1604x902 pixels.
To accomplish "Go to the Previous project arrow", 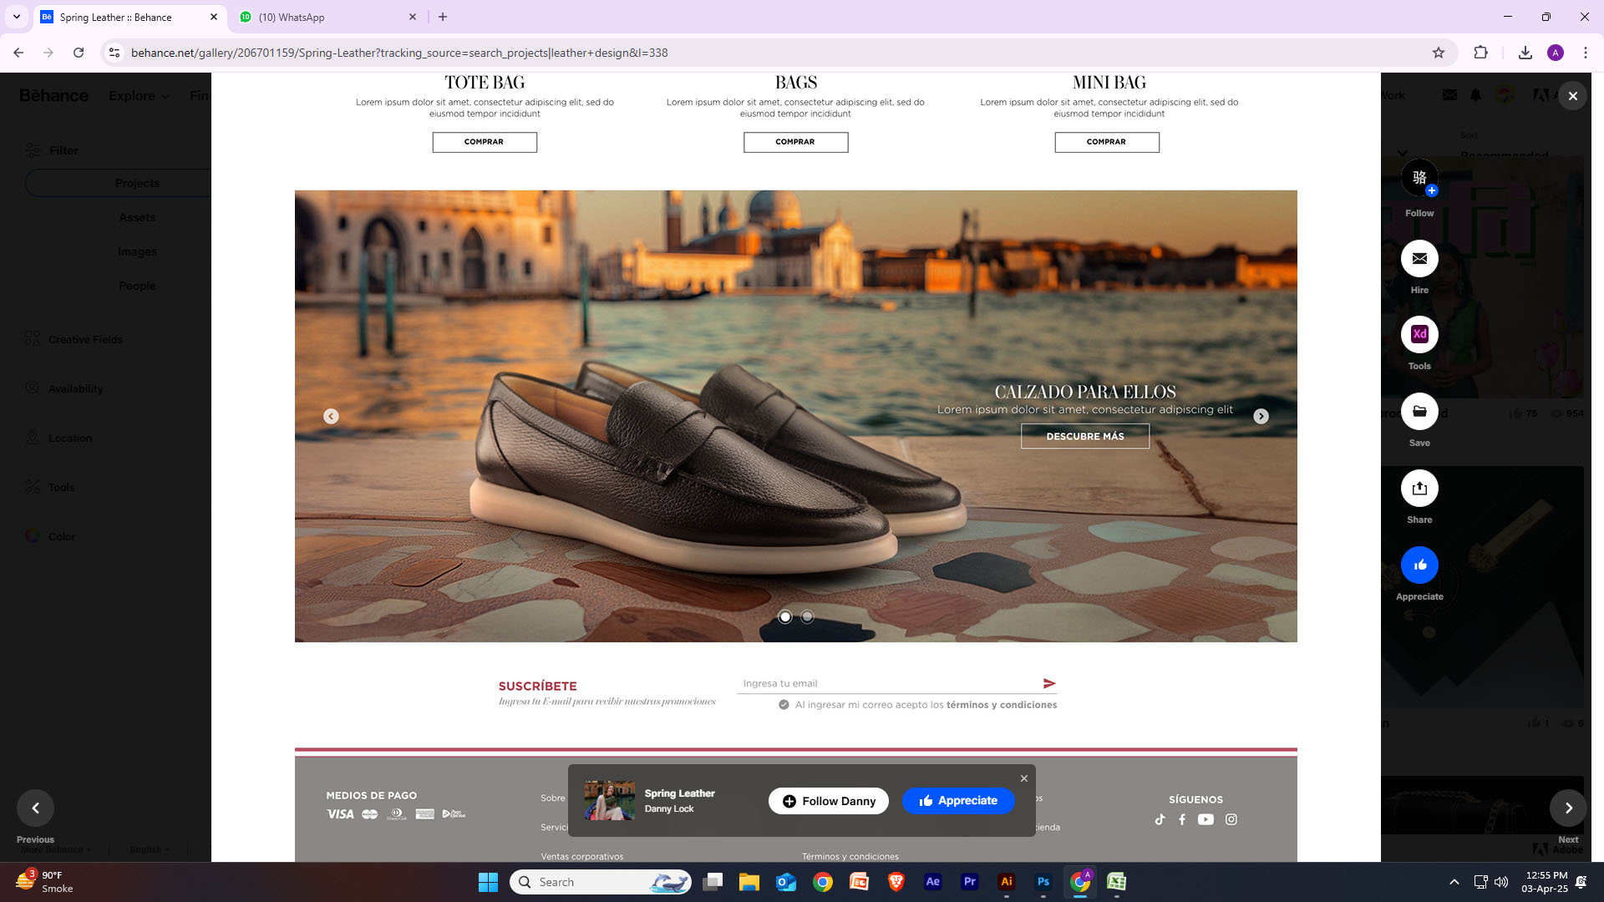I will [35, 808].
